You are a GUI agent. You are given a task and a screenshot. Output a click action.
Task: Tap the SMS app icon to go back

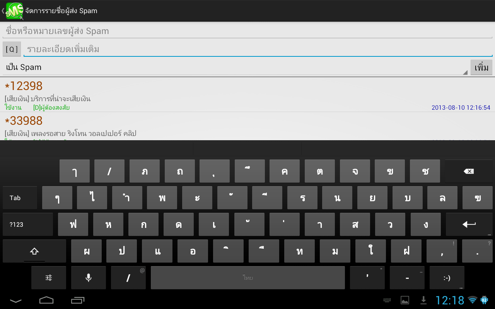[x=14, y=11]
